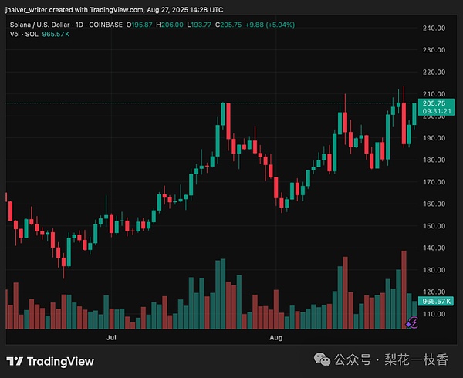
Task: Click the latest green candlestick at right edge
Action: click(x=414, y=114)
